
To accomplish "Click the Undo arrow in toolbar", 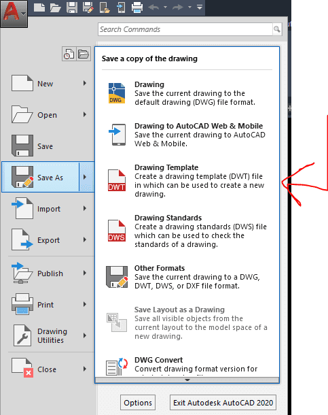I will click(153, 7).
